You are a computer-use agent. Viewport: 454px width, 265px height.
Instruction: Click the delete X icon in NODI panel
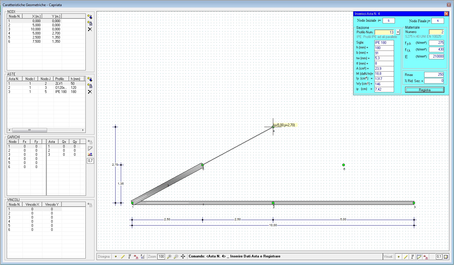90,29
